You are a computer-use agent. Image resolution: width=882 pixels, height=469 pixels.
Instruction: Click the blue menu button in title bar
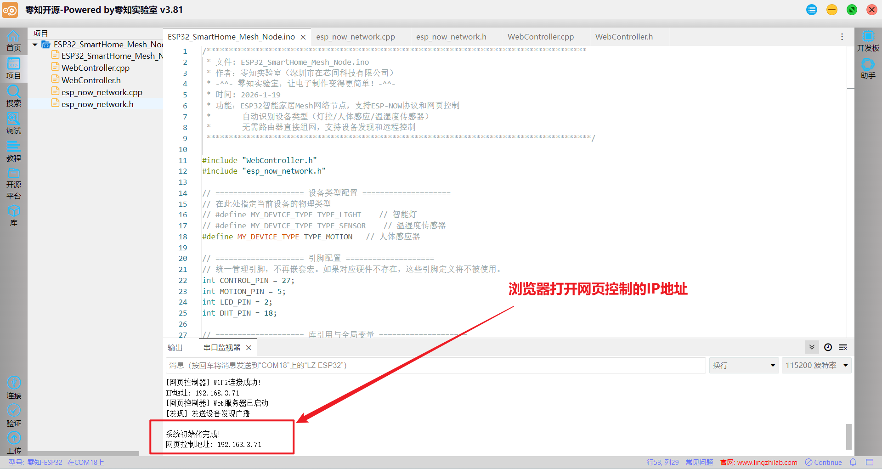(812, 10)
